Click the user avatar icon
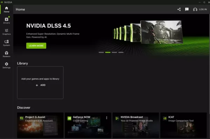Viewport: 210px width, 139px height. 195,9
